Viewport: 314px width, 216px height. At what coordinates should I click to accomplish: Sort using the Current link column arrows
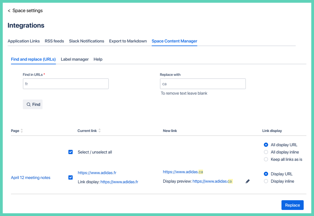tap(99, 130)
